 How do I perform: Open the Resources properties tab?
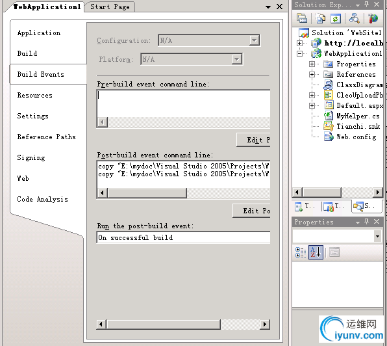pyautogui.click(x=35, y=95)
